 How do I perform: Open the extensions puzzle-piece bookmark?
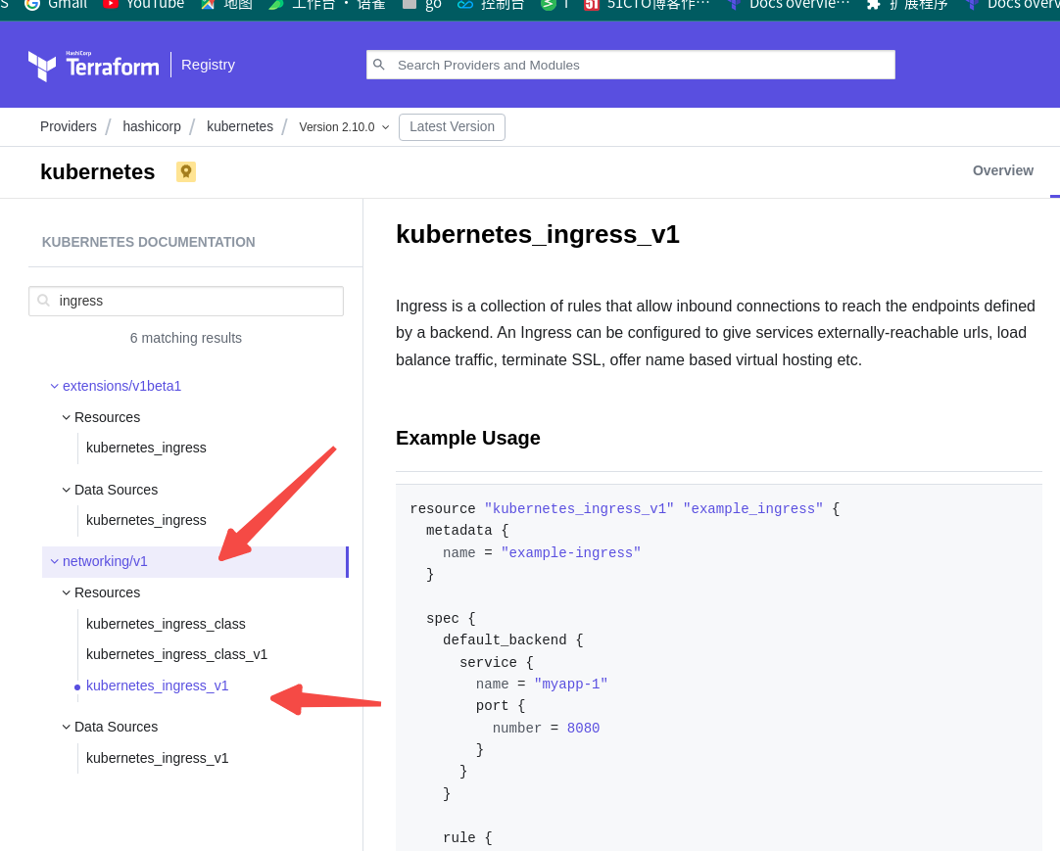906,5
